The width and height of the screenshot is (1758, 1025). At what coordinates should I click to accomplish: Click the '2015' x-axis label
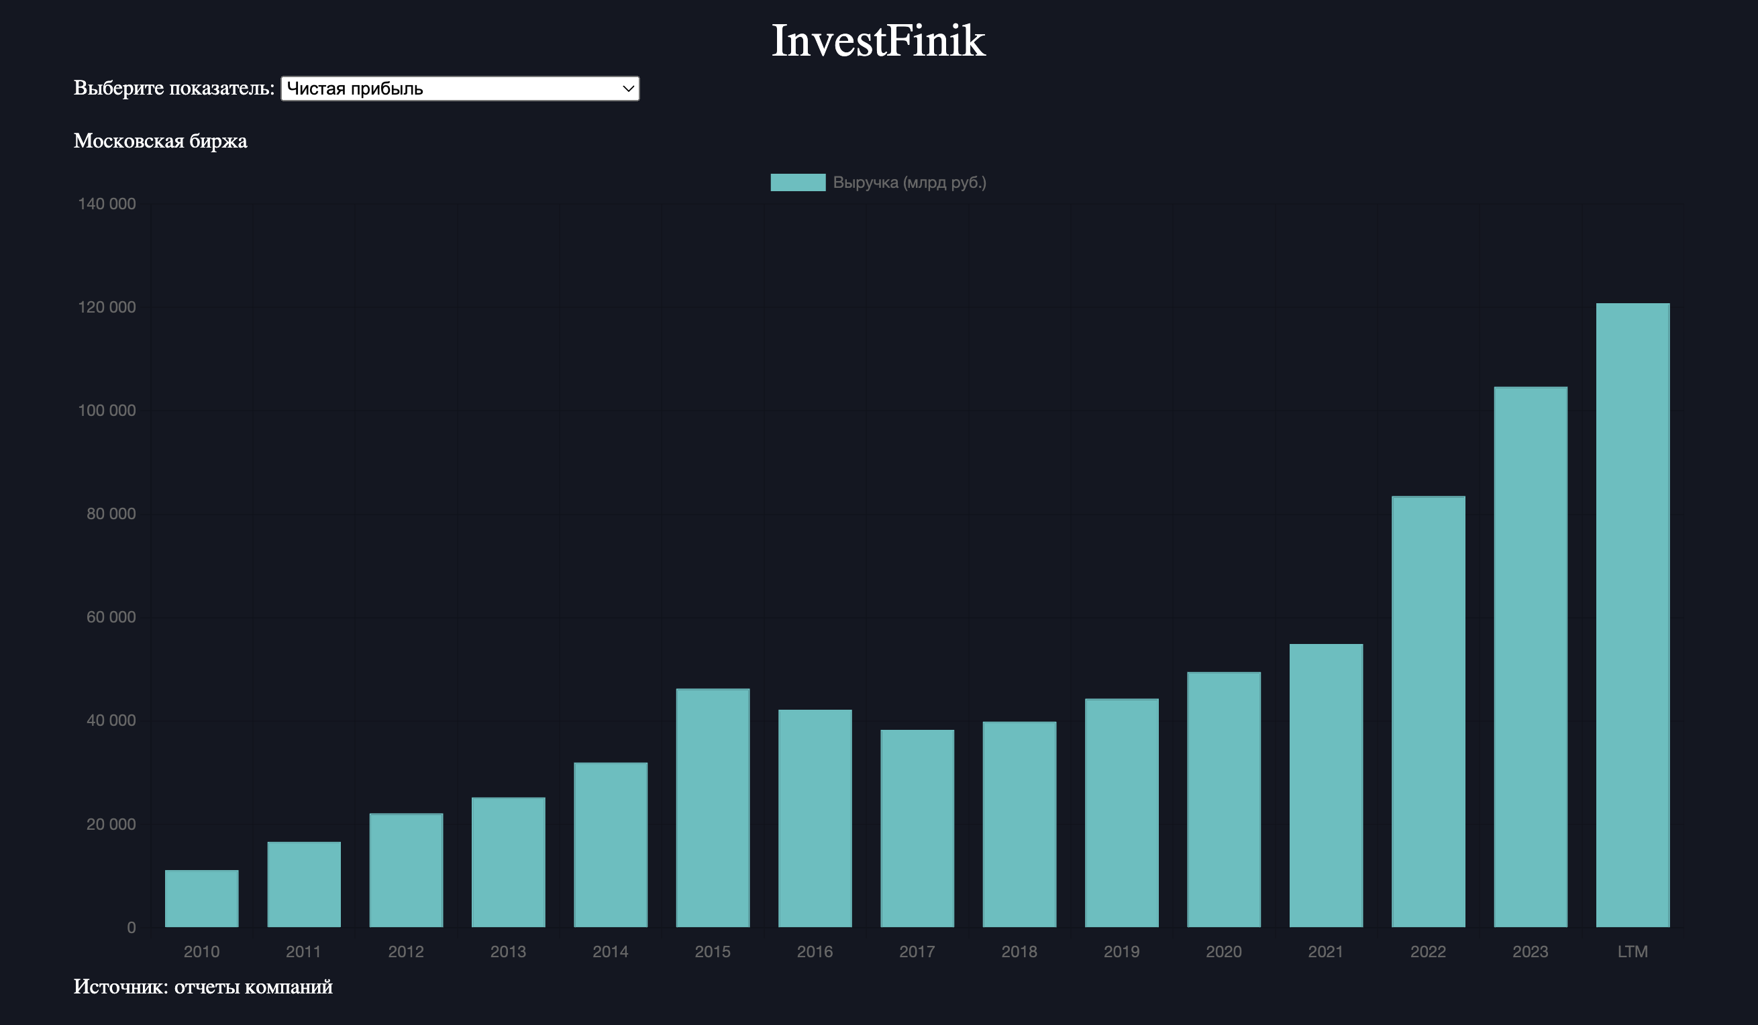(x=713, y=952)
